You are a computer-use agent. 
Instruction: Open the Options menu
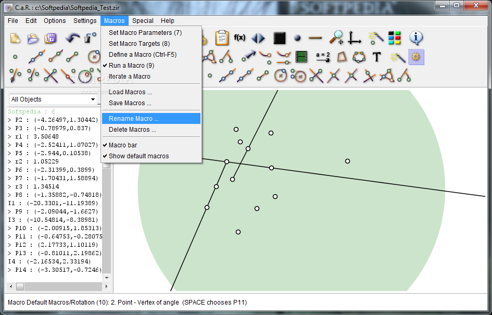(x=55, y=21)
